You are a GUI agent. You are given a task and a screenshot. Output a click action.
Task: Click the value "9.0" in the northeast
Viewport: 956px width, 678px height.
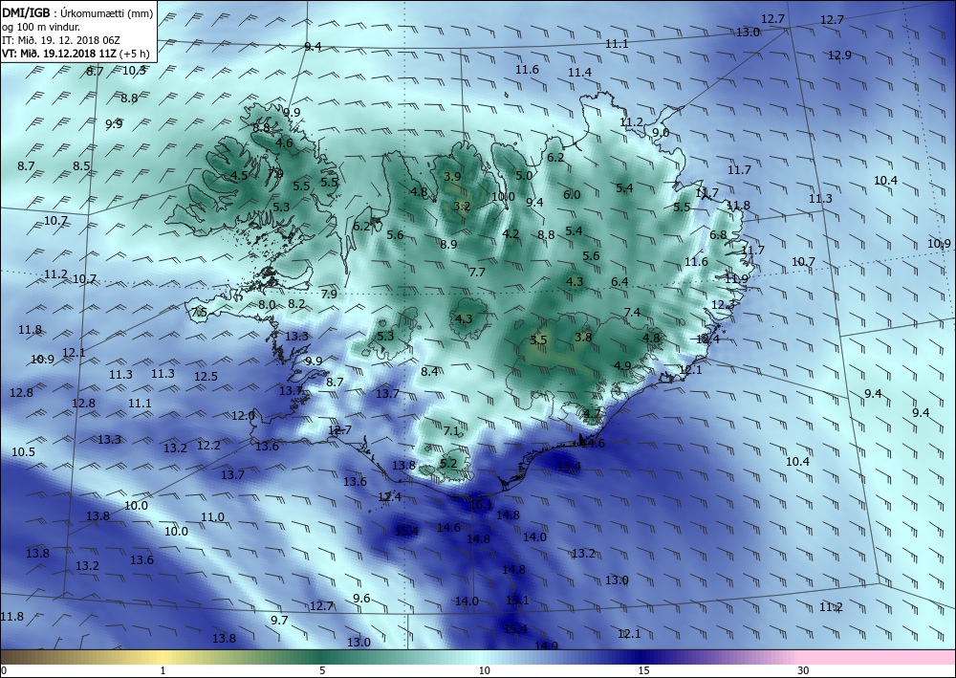coord(661,132)
